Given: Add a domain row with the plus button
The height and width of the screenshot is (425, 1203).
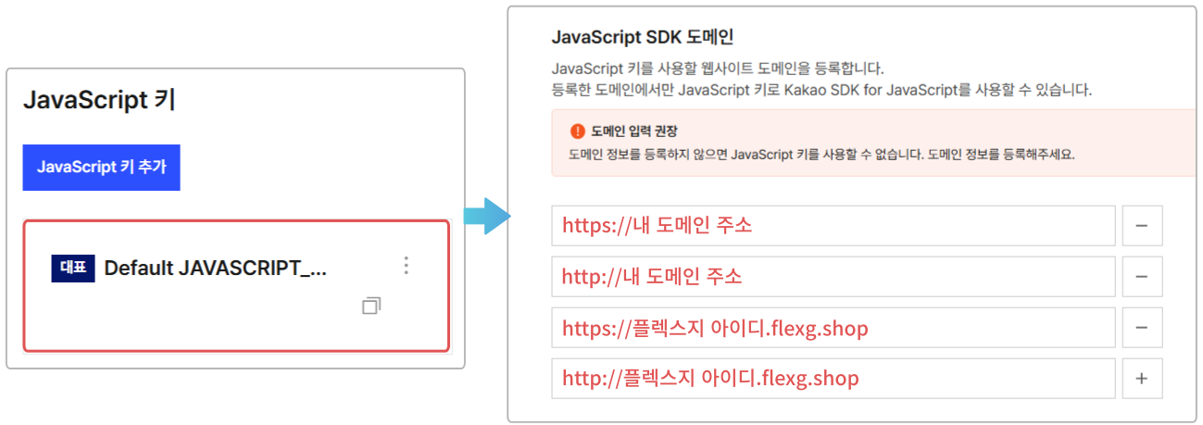Looking at the screenshot, I should 1142,379.
